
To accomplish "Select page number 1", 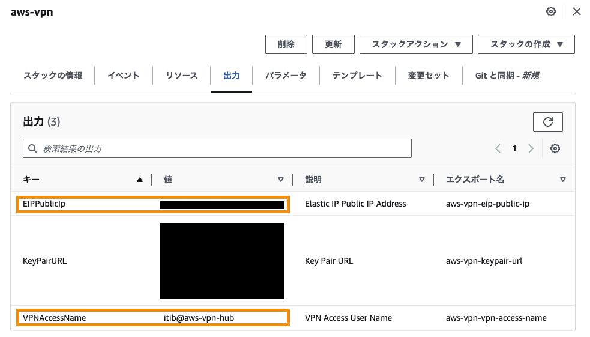I will (514, 148).
